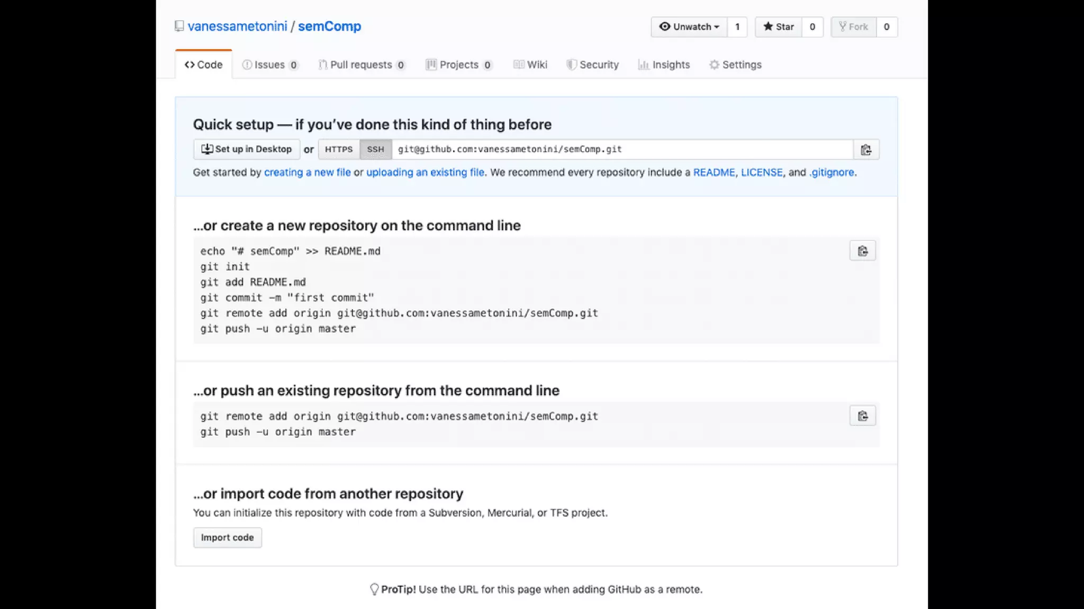
Task: Click the Import code button
Action: [x=227, y=538]
